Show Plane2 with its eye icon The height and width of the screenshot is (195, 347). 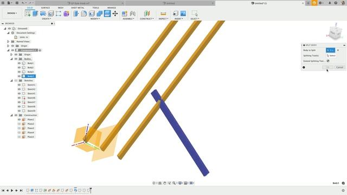click(x=20, y=124)
